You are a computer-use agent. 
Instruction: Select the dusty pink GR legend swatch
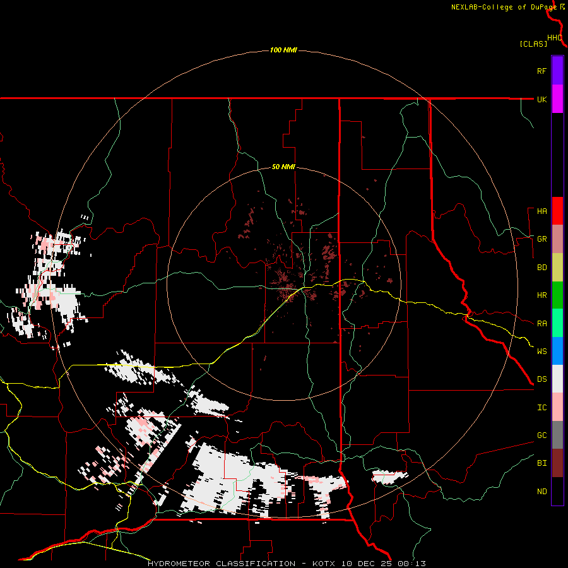click(x=557, y=239)
